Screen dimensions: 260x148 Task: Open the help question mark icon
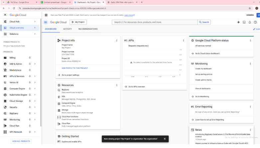coord(255,22)
